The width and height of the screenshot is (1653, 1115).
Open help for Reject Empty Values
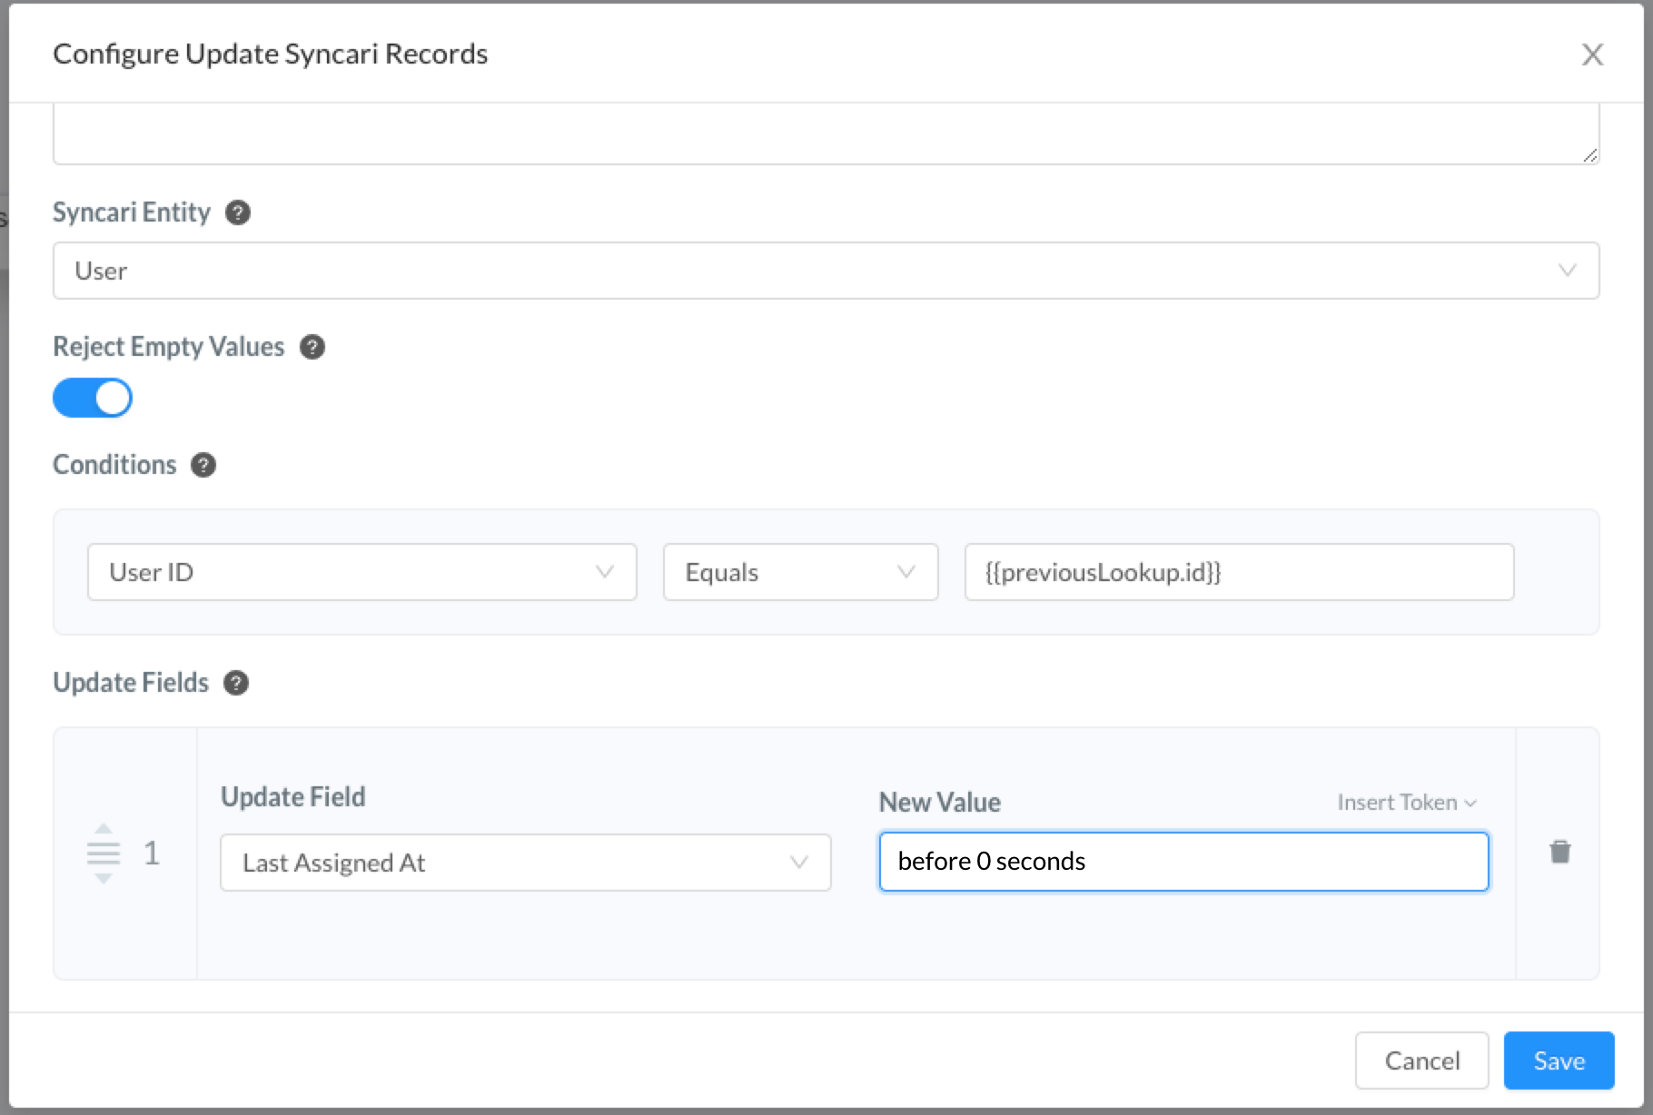[x=312, y=347]
